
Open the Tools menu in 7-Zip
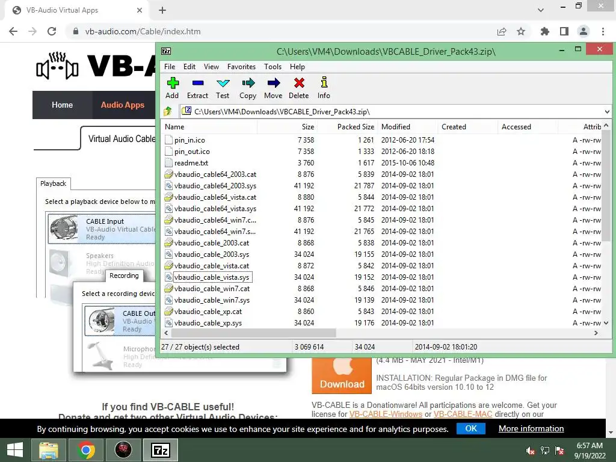coord(273,67)
